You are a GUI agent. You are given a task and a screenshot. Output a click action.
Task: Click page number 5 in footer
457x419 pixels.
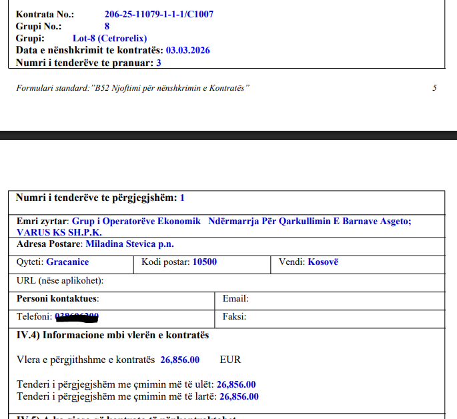[x=434, y=88]
